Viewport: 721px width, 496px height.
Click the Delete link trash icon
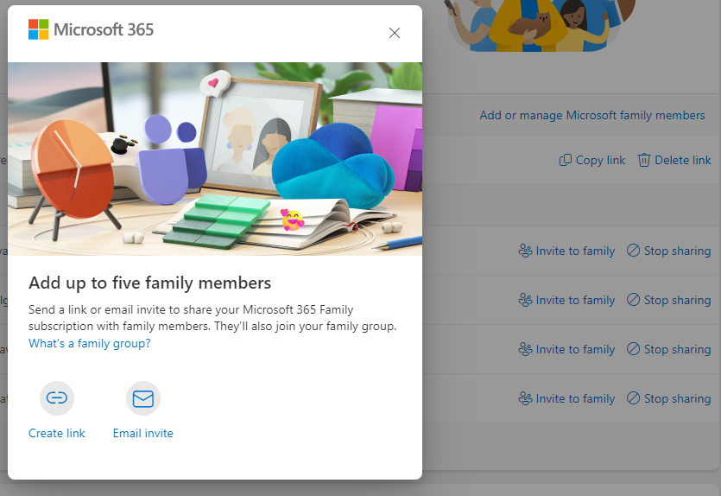[x=644, y=160]
